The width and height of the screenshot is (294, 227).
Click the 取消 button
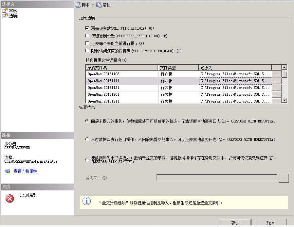point(270,223)
